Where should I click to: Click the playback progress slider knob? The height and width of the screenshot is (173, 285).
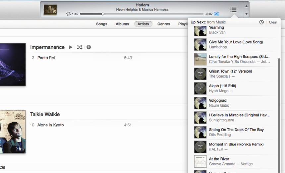coord(103,14)
